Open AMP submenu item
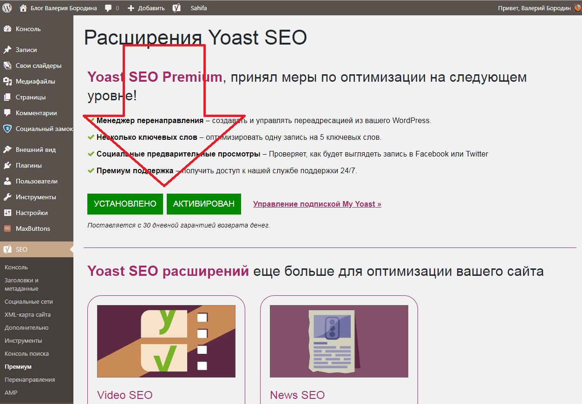582x404 pixels. point(11,392)
